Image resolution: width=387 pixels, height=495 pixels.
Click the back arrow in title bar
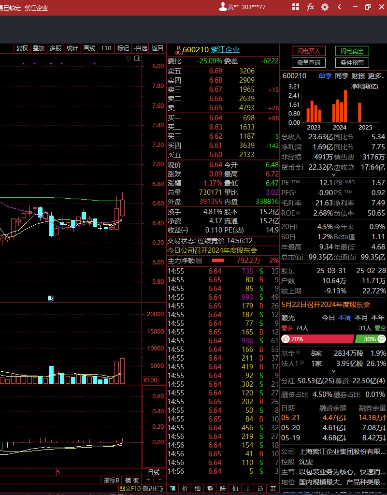(339, 7)
